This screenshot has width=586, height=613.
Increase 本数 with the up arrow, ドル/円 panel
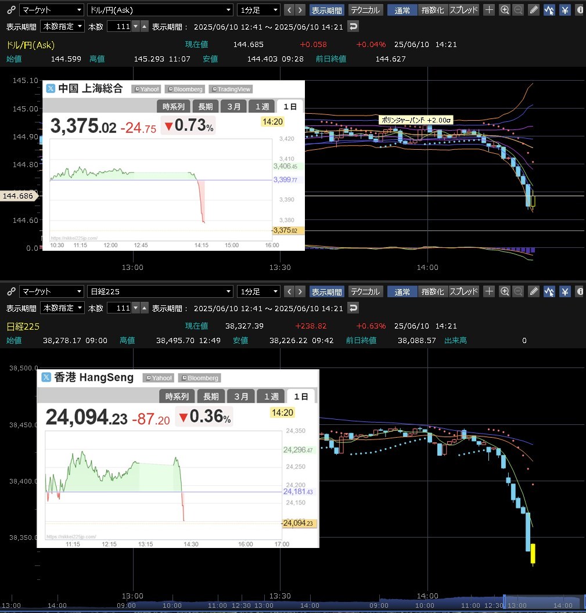coord(145,27)
